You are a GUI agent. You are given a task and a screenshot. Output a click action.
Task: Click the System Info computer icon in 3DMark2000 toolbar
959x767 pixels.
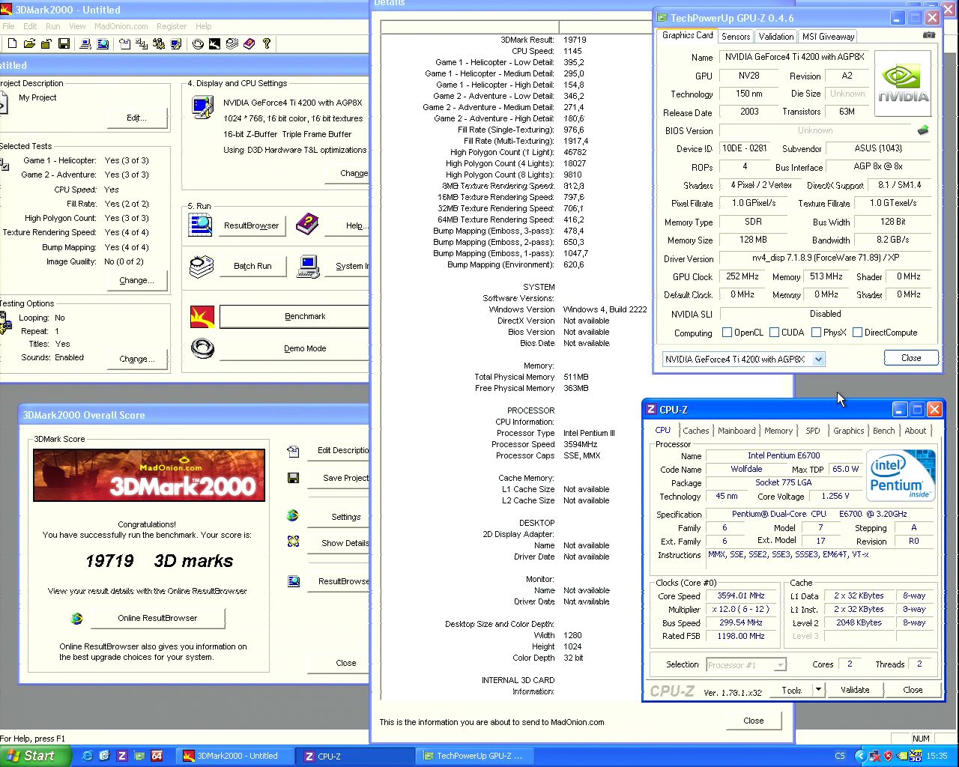coord(85,44)
